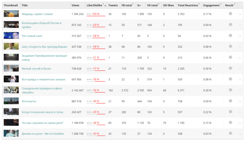
Task: Remove the 'Медведь сорвал съемки' row with red X
Action: coord(240,14)
